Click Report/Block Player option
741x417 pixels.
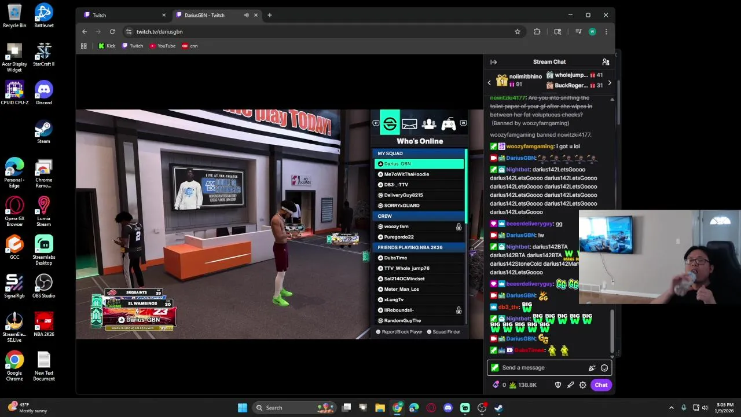click(399, 332)
